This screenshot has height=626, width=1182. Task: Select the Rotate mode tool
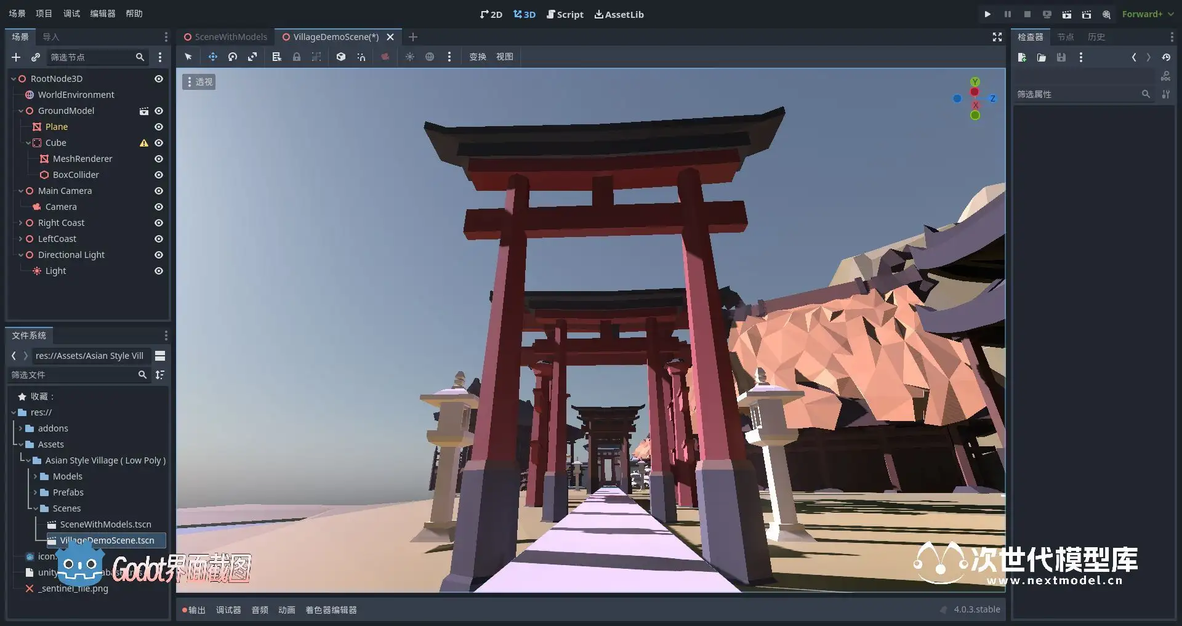(x=232, y=57)
